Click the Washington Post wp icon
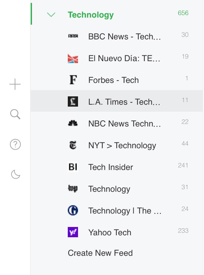The height and width of the screenshot is (275, 204). [x=73, y=189]
